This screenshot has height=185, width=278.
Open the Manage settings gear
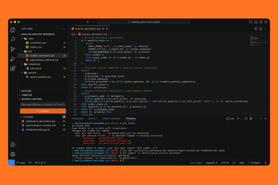pos(13,154)
